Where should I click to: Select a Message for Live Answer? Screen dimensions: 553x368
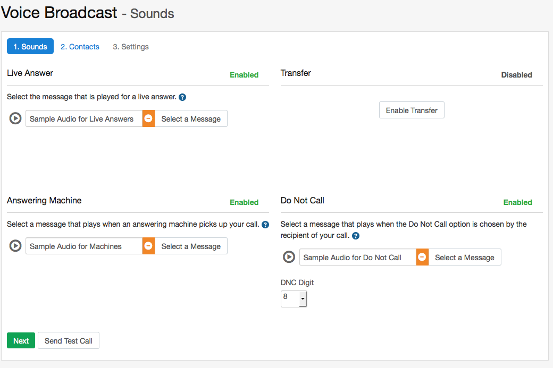(x=191, y=118)
